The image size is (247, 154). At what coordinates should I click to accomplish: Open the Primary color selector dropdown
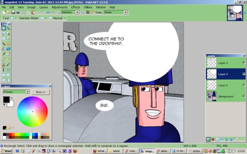click(27, 92)
